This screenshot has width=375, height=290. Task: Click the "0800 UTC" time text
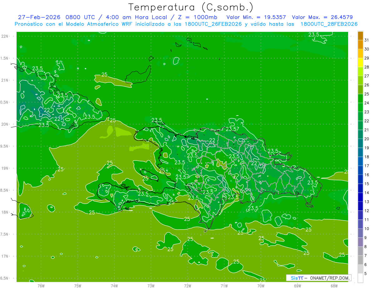pyautogui.click(x=80, y=17)
